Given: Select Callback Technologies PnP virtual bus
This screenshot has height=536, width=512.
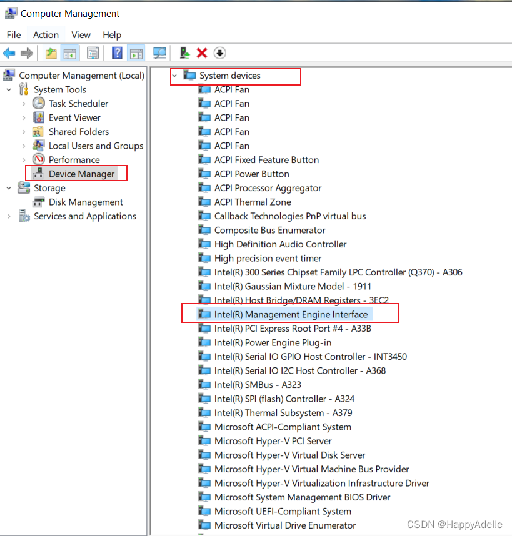Looking at the screenshot, I should click(x=290, y=216).
